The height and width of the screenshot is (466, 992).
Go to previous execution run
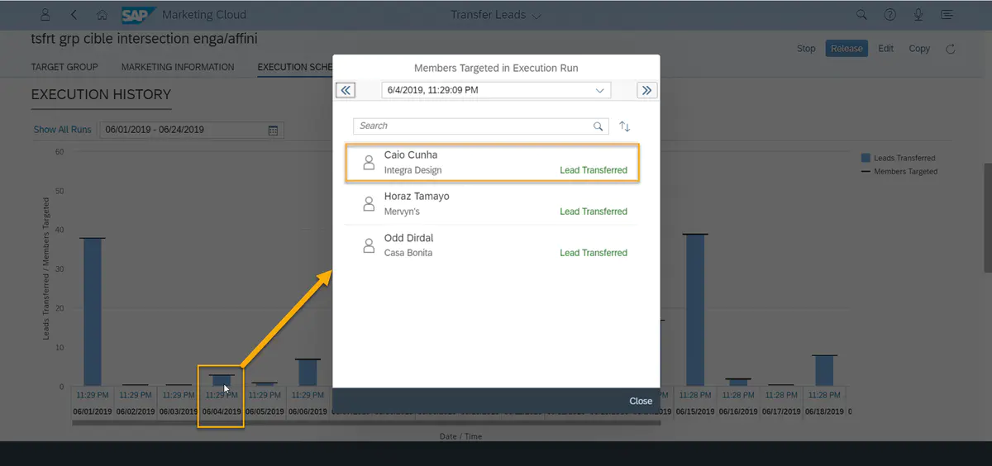[x=346, y=90]
